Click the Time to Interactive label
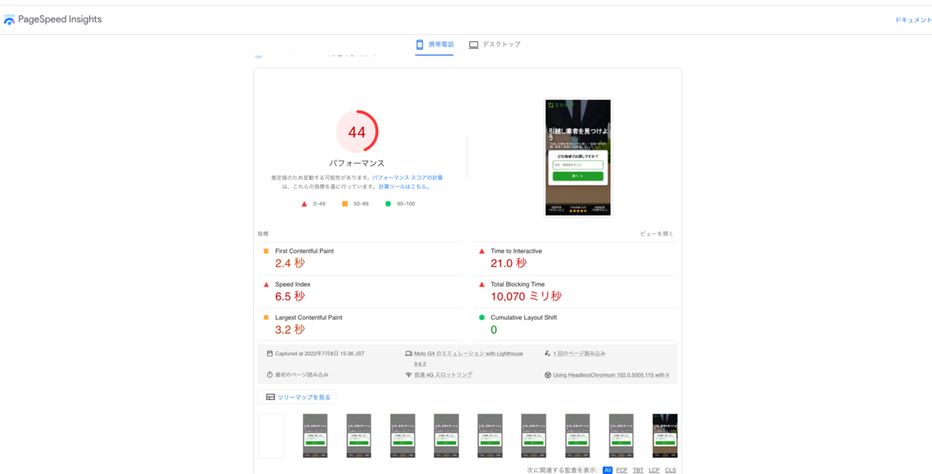Screen dimensions: 932x474 516,251
